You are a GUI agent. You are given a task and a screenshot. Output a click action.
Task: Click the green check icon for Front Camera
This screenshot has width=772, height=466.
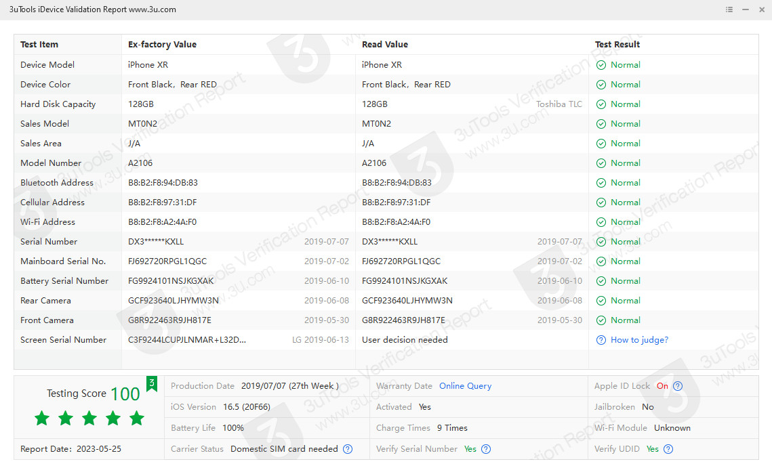tap(601, 320)
